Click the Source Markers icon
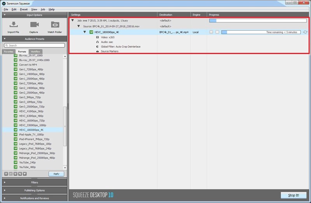The width and height of the screenshot is (311, 203). [98, 51]
